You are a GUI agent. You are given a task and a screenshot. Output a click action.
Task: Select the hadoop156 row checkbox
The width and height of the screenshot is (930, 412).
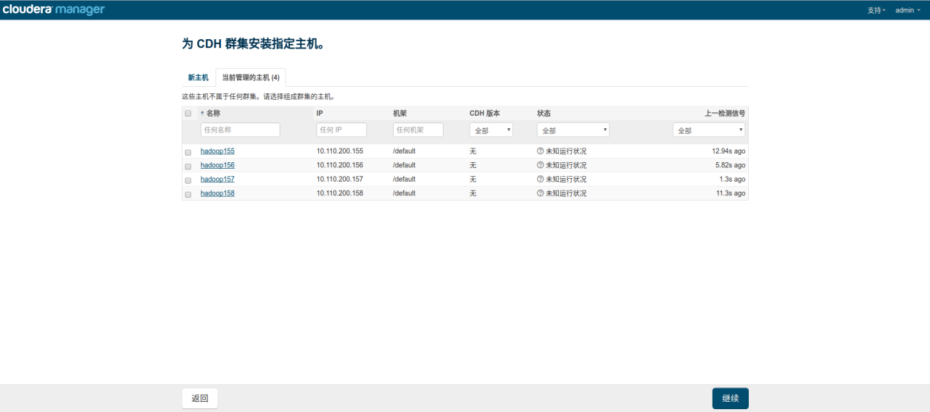(188, 166)
